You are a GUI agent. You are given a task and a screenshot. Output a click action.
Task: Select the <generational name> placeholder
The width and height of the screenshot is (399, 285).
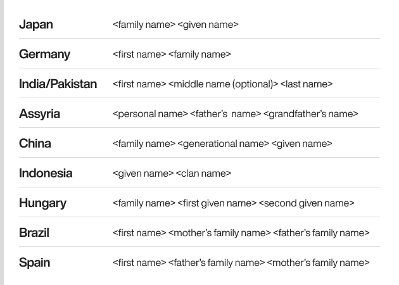tap(224, 144)
